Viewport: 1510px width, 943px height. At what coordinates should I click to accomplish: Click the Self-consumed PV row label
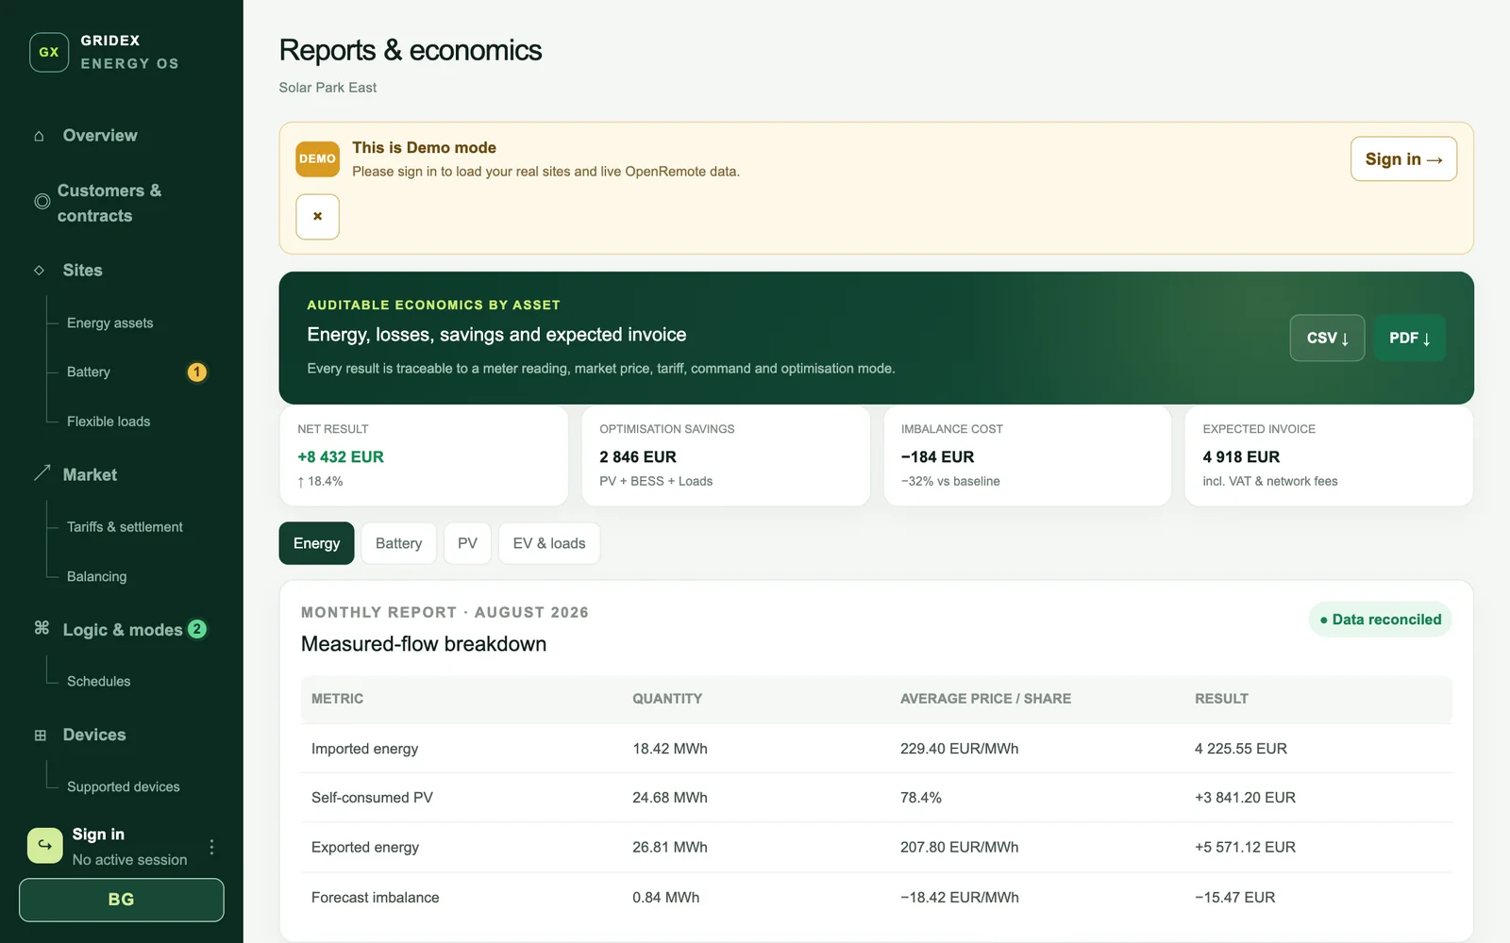(x=372, y=798)
